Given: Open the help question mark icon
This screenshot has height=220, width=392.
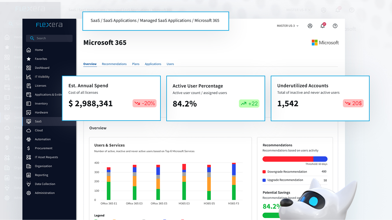Looking at the screenshot, I should point(335,26).
